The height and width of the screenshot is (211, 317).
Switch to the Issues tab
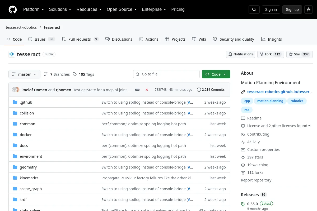tap(41, 39)
